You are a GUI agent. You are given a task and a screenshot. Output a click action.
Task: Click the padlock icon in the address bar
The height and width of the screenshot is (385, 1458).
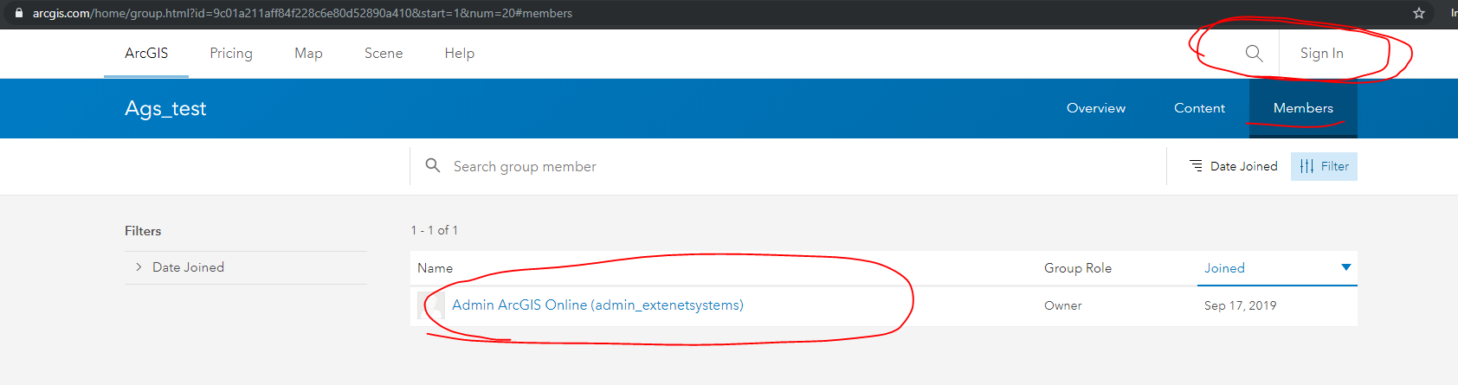tap(19, 13)
